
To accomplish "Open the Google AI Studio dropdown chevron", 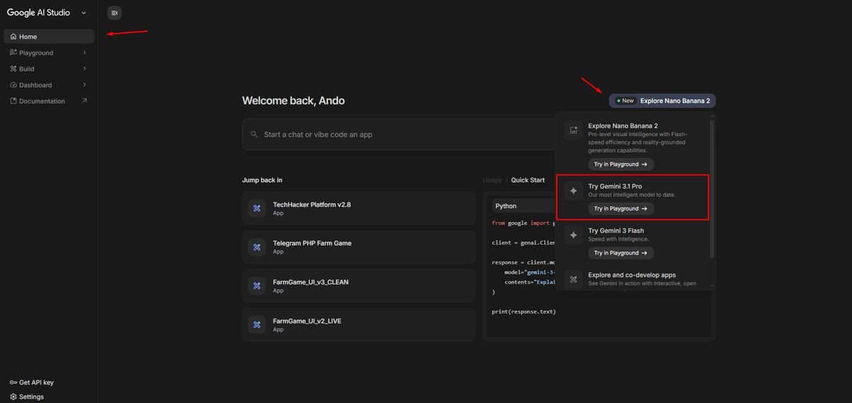I will point(84,13).
